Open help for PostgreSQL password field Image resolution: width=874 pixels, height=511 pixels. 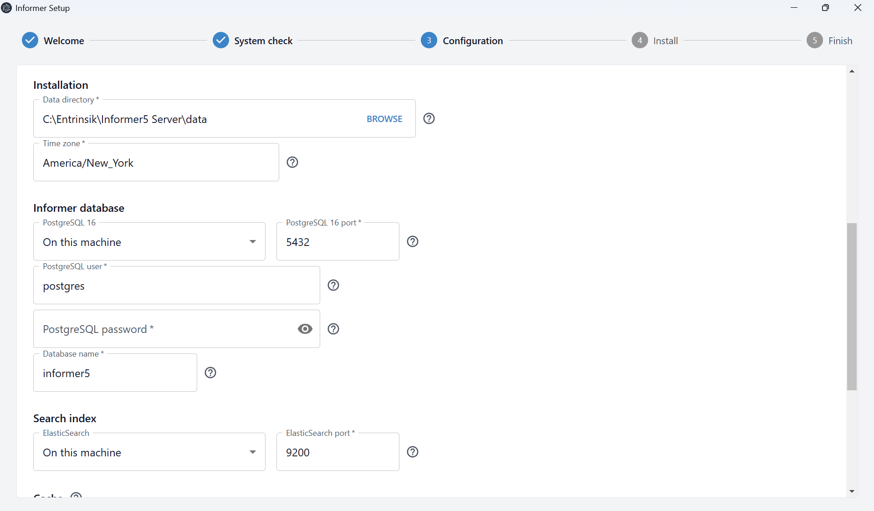(333, 329)
